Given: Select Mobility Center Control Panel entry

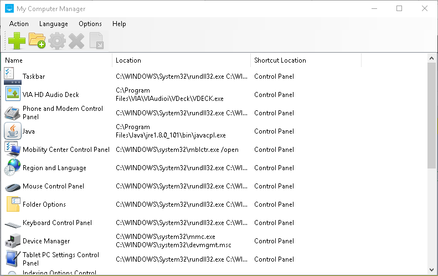Looking at the screenshot, I should click(66, 150).
